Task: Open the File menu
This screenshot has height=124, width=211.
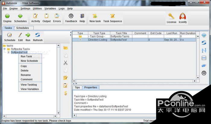Action: pos(5,8)
